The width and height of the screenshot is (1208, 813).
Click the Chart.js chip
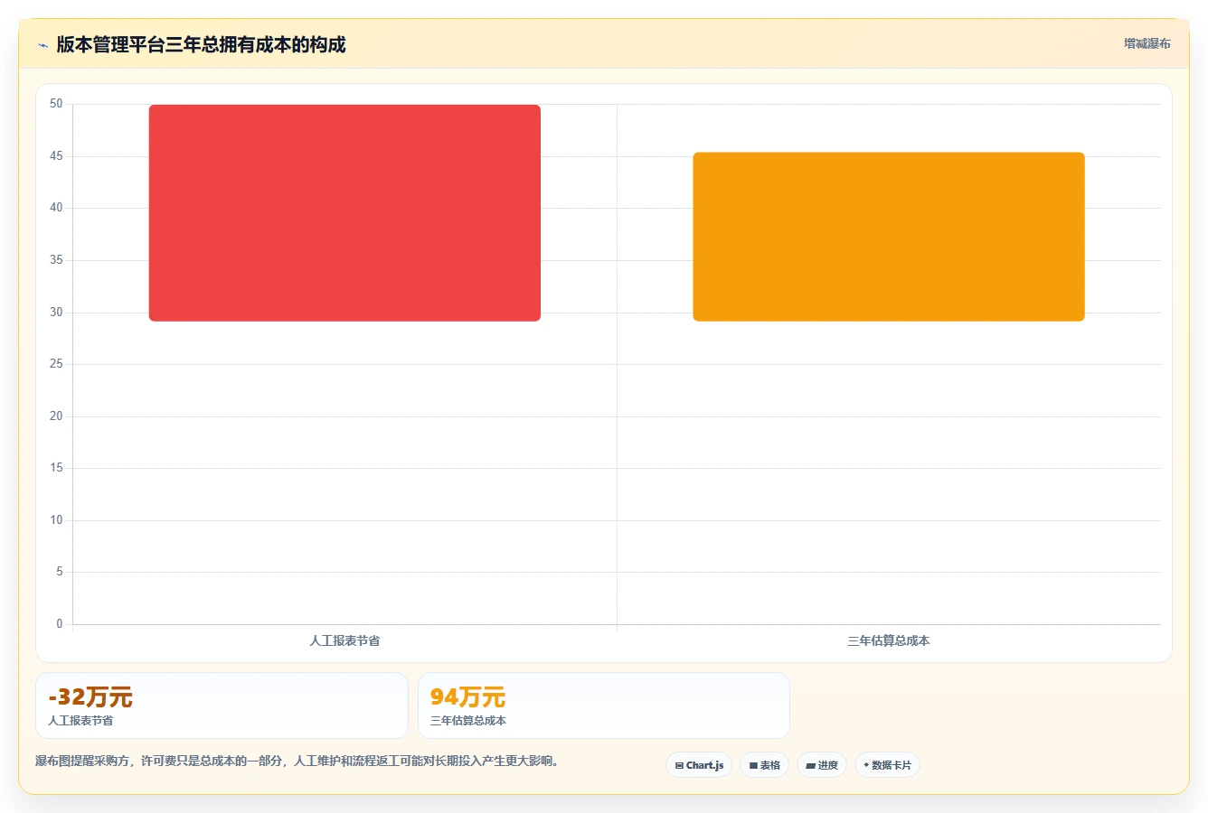click(x=699, y=765)
